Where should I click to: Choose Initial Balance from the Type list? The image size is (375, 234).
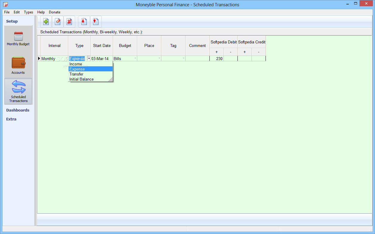point(91,79)
